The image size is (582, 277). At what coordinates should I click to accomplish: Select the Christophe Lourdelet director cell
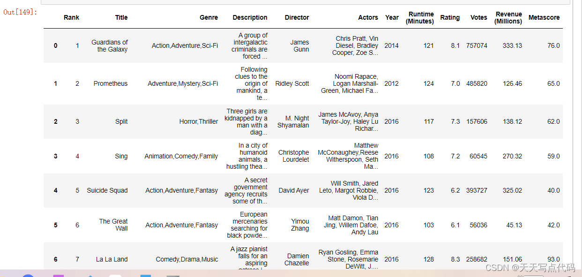(294, 156)
